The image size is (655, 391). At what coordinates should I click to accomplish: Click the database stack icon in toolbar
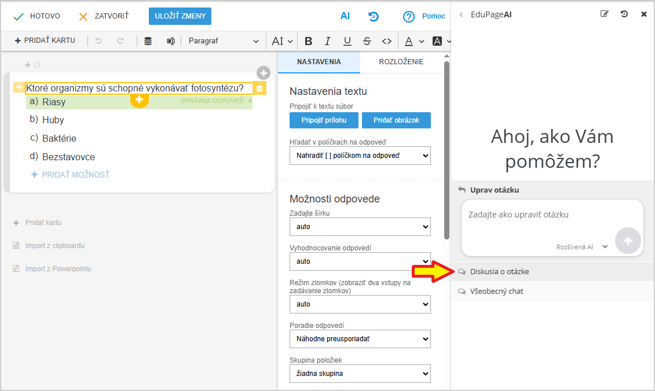coord(148,41)
